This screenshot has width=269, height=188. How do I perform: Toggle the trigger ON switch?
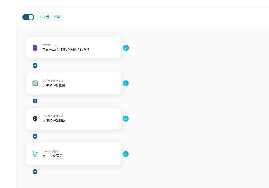pyautogui.click(x=28, y=17)
